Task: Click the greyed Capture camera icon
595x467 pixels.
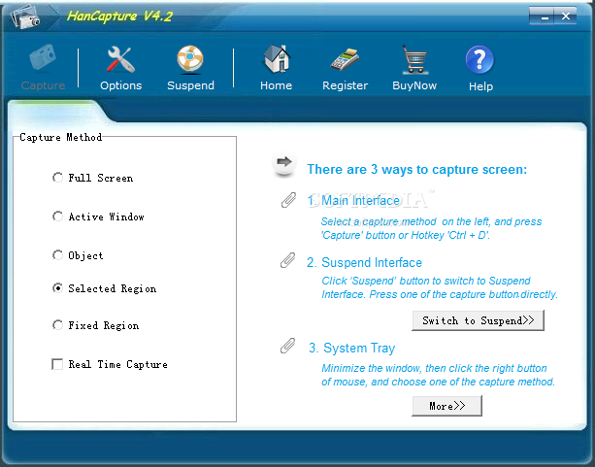Action: click(43, 57)
